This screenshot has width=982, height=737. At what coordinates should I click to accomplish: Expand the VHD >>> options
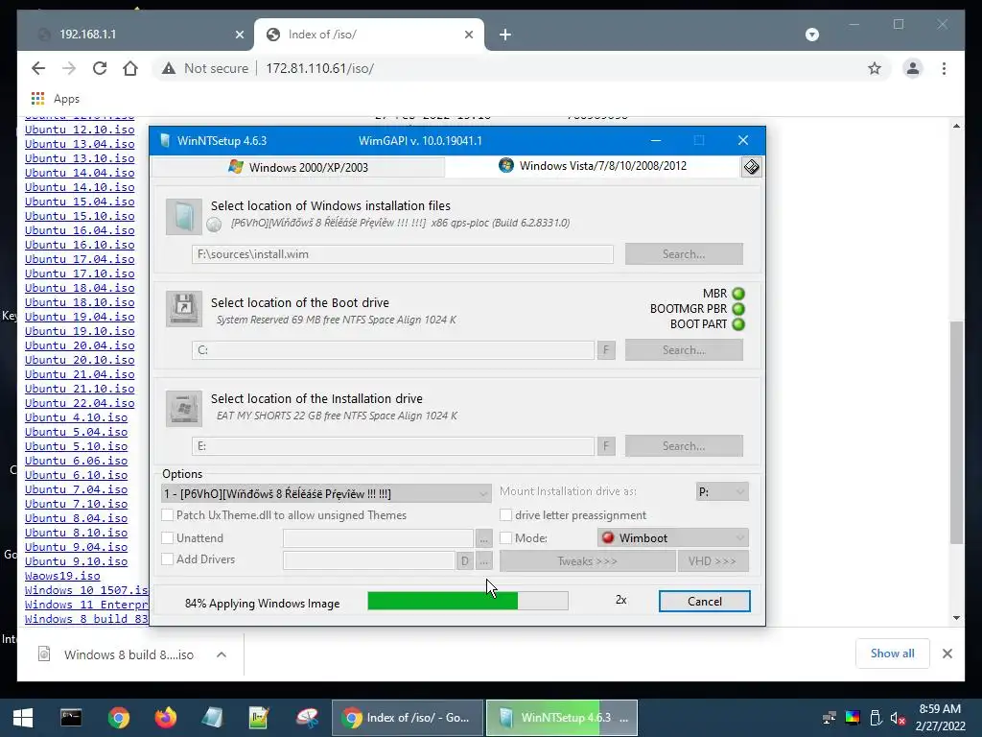[713, 560]
